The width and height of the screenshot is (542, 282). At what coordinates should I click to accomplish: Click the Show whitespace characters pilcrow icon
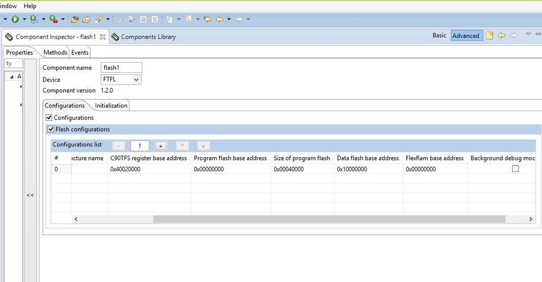click(155, 20)
